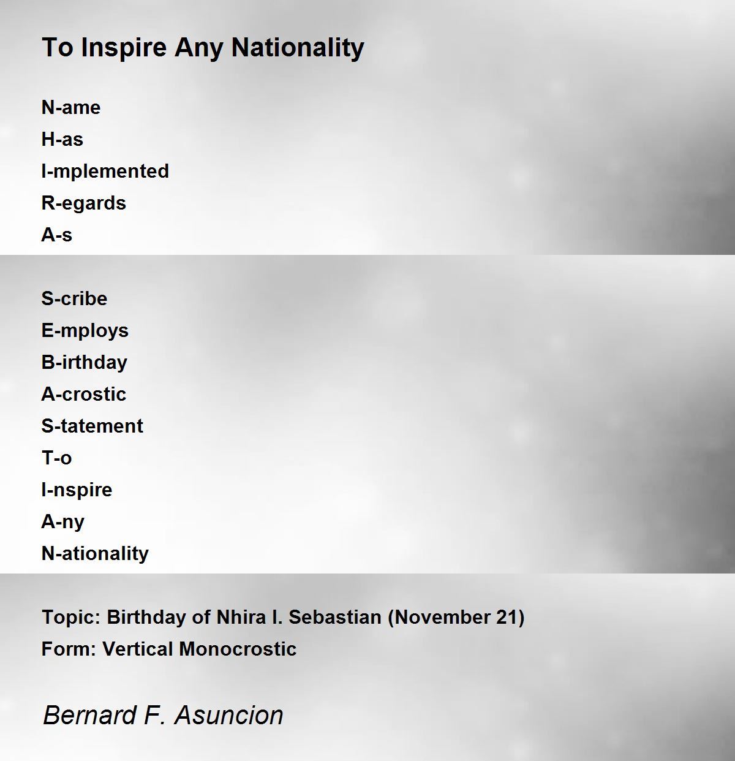Click the line I-mplemented
Viewport: 735px width, 761px height.
[x=105, y=171]
